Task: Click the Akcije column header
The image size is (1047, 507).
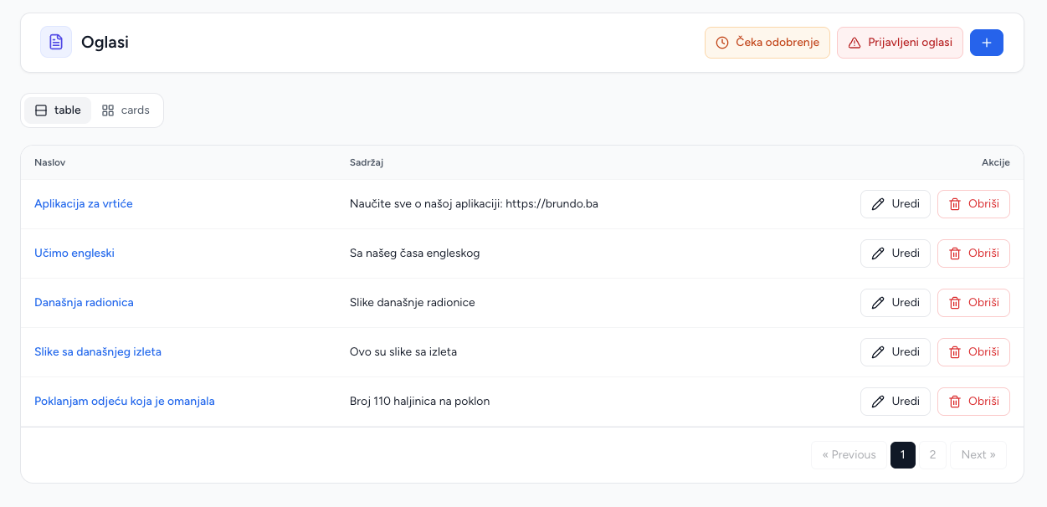Action: tap(996, 162)
